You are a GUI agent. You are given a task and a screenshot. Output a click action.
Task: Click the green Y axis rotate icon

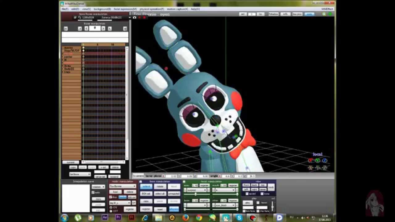click(x=318, y=160)
